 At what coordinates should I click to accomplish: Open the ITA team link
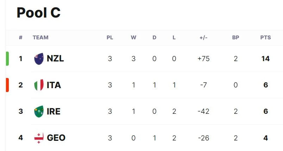(x=54, y=85)
